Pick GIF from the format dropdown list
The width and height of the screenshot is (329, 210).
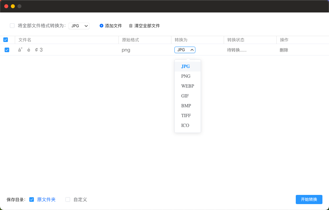[x=185, y=96]
